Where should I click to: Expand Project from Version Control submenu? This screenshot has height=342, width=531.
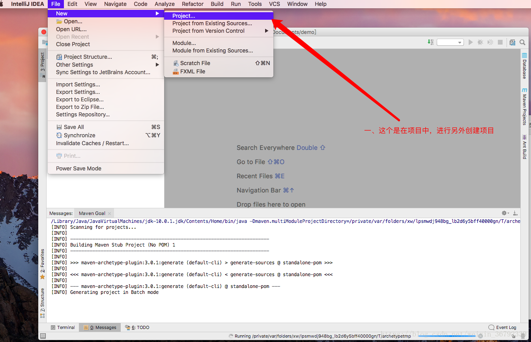[219, 31]
